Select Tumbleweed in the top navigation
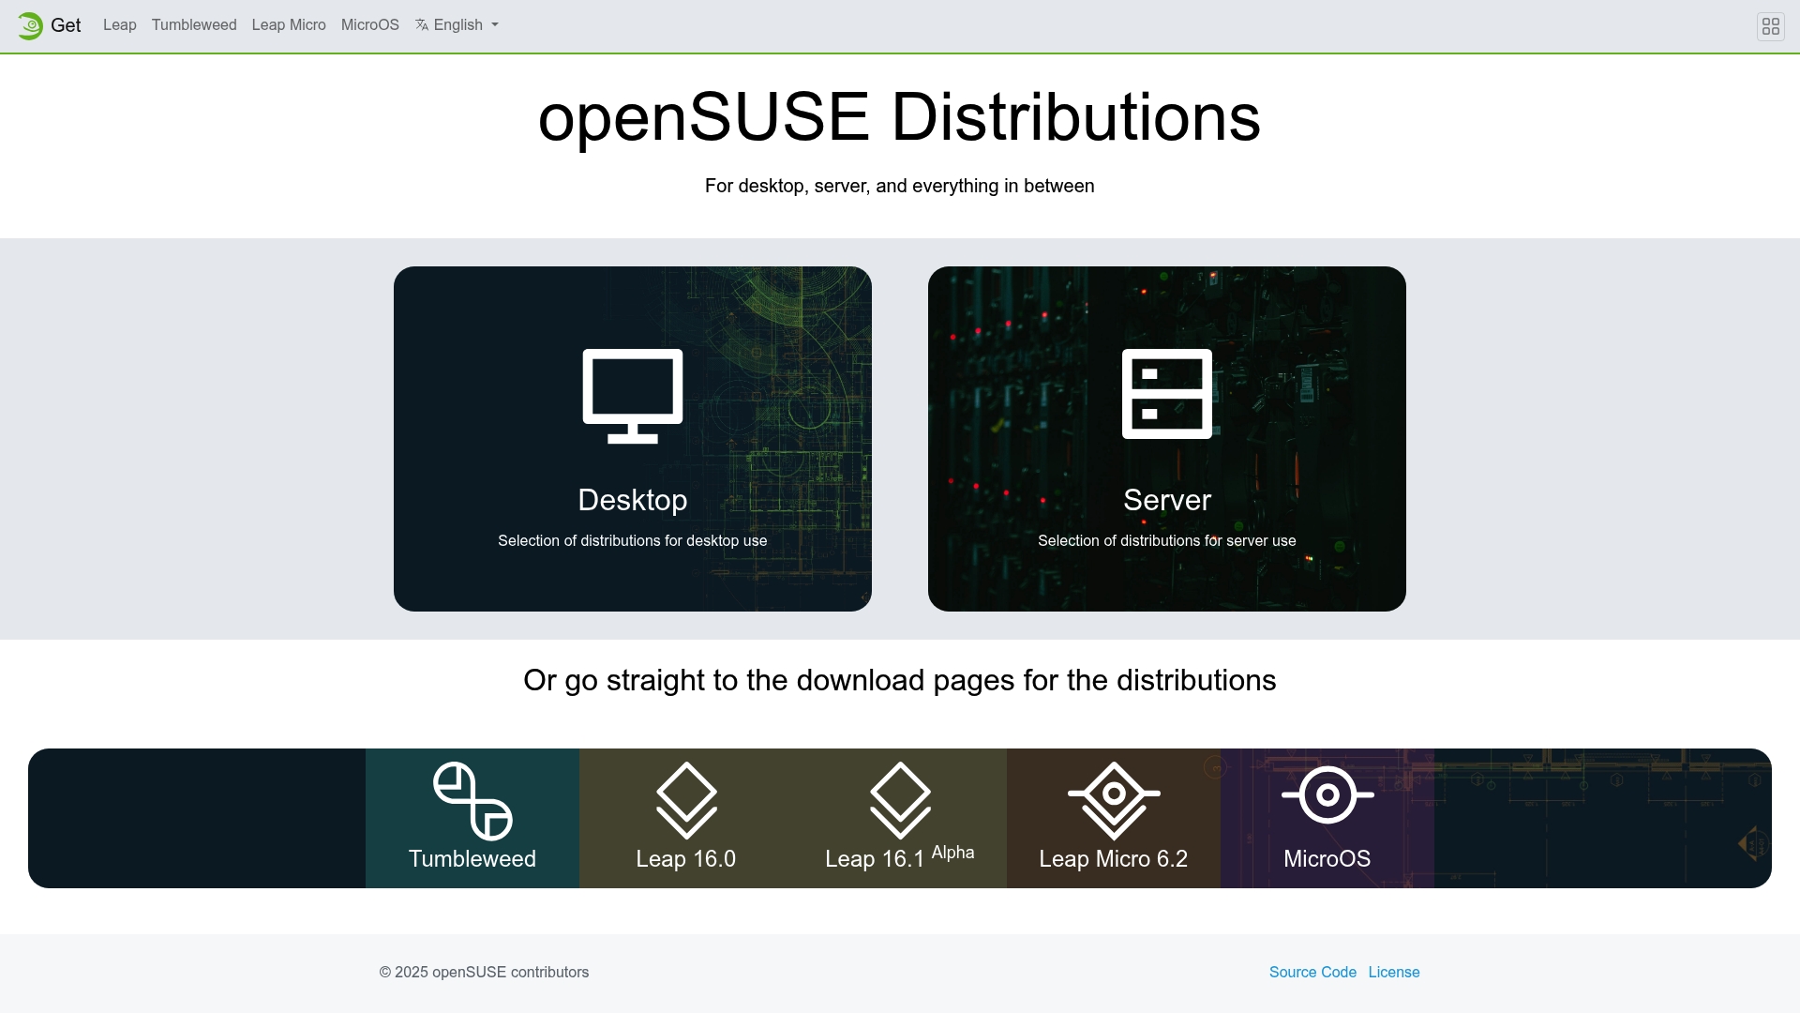1800x1013 pixels. pyautogui.click(x=193, y=25)
